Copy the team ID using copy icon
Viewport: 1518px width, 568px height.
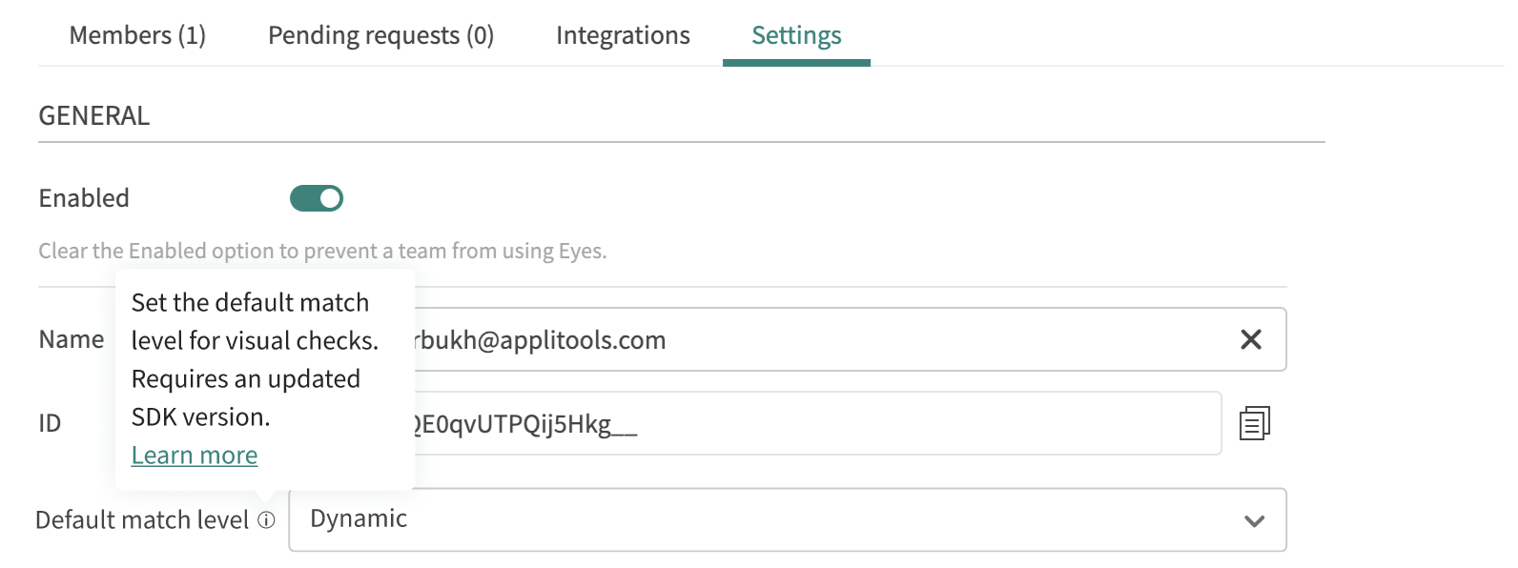[x=1255, y=423]
